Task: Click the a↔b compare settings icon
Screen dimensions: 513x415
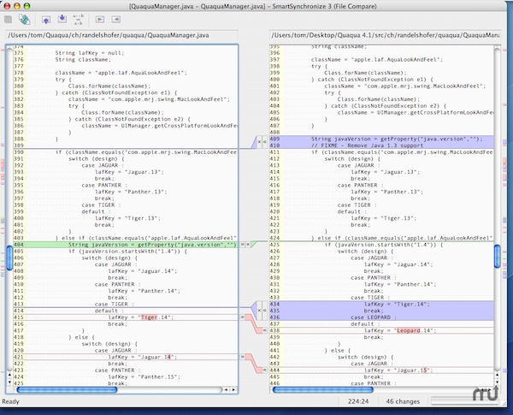Action: pyautogui.click(x=79, y=17)
